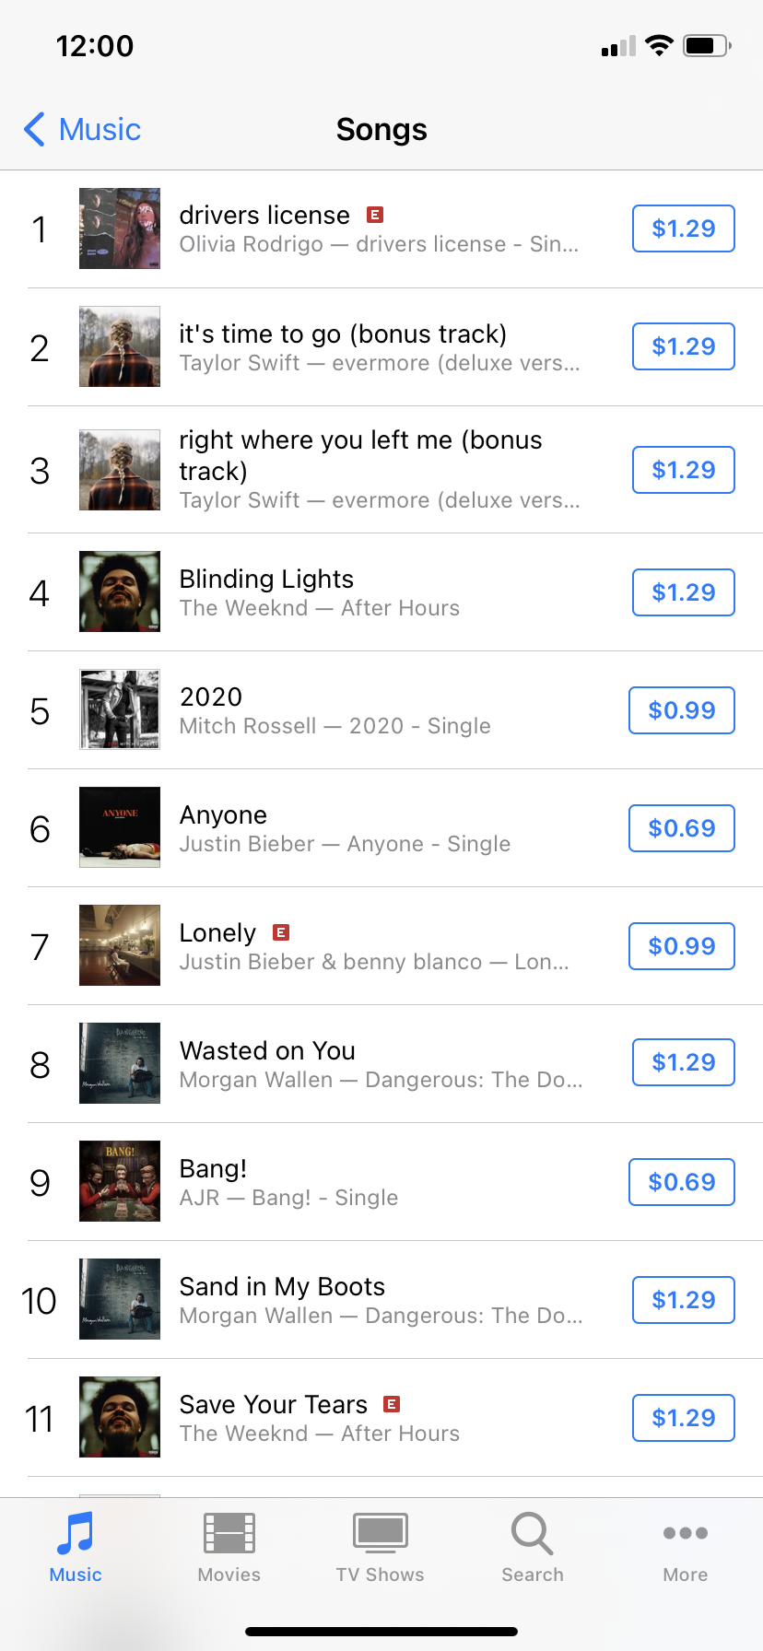Purchase Blinding Lights for $1.29
The height and width of the screenshot is (1651, 763).
pos(683,592)
